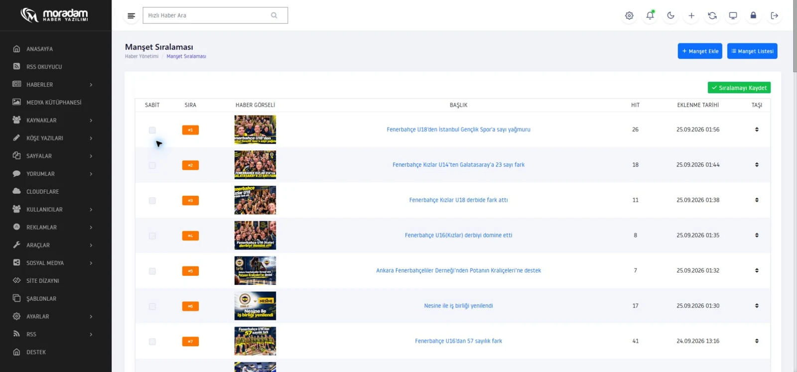Click the plus quick-add icon

point(691,16)
